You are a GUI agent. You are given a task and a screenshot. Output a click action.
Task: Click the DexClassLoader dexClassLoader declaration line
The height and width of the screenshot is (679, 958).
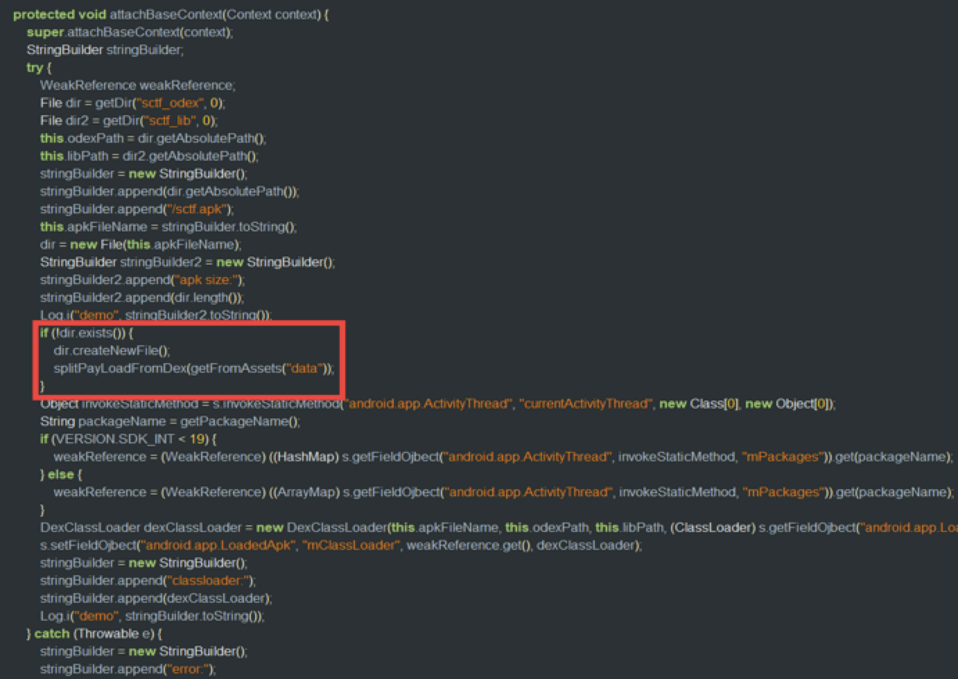pyautogui.click(x=498, y=527)
